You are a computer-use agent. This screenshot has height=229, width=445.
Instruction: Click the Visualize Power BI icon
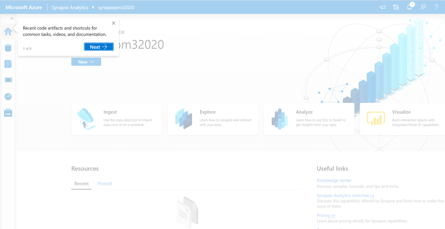[x=376, y=118]
